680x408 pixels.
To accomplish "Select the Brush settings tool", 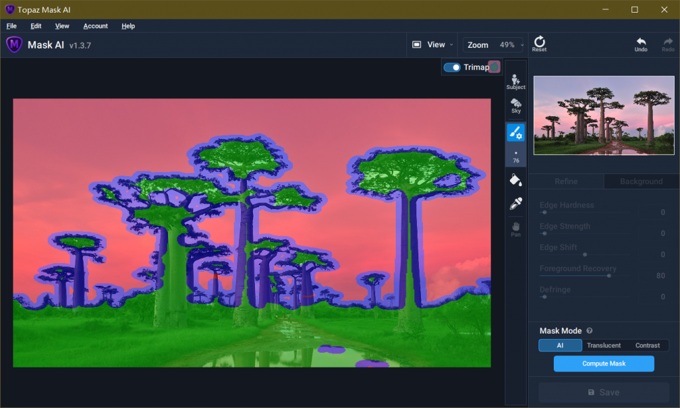I will coord(515,132).
